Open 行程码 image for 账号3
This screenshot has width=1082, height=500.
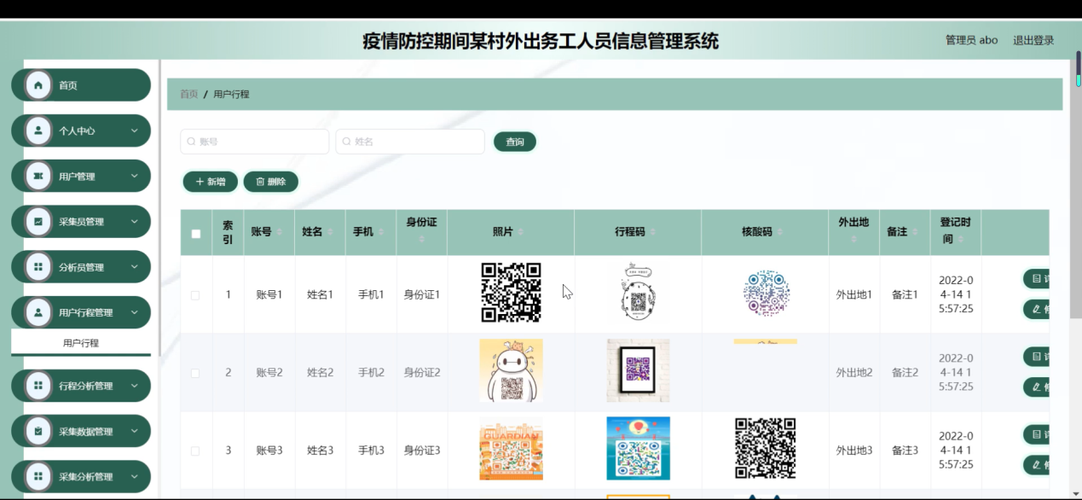coord(638,449)
